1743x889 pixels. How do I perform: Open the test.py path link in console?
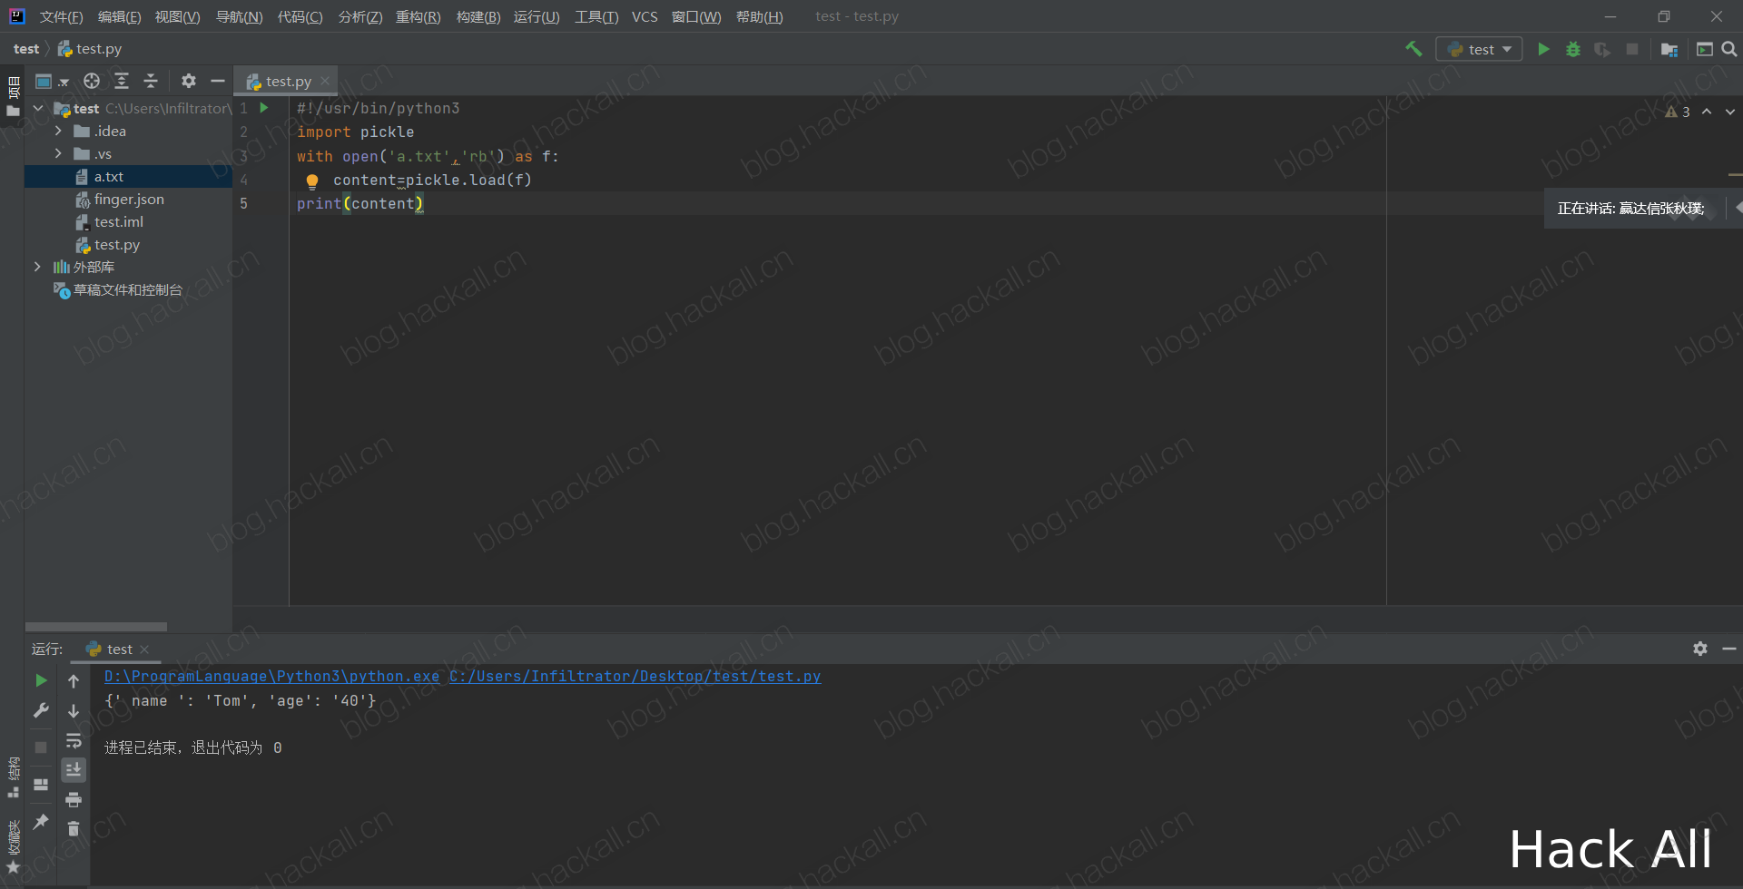point(635,677)
